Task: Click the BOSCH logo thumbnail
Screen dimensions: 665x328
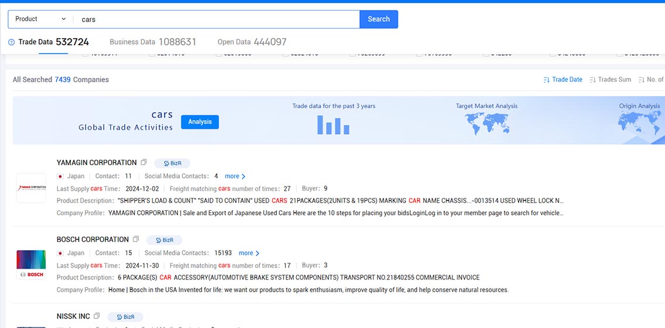Action: click(31, 264)
